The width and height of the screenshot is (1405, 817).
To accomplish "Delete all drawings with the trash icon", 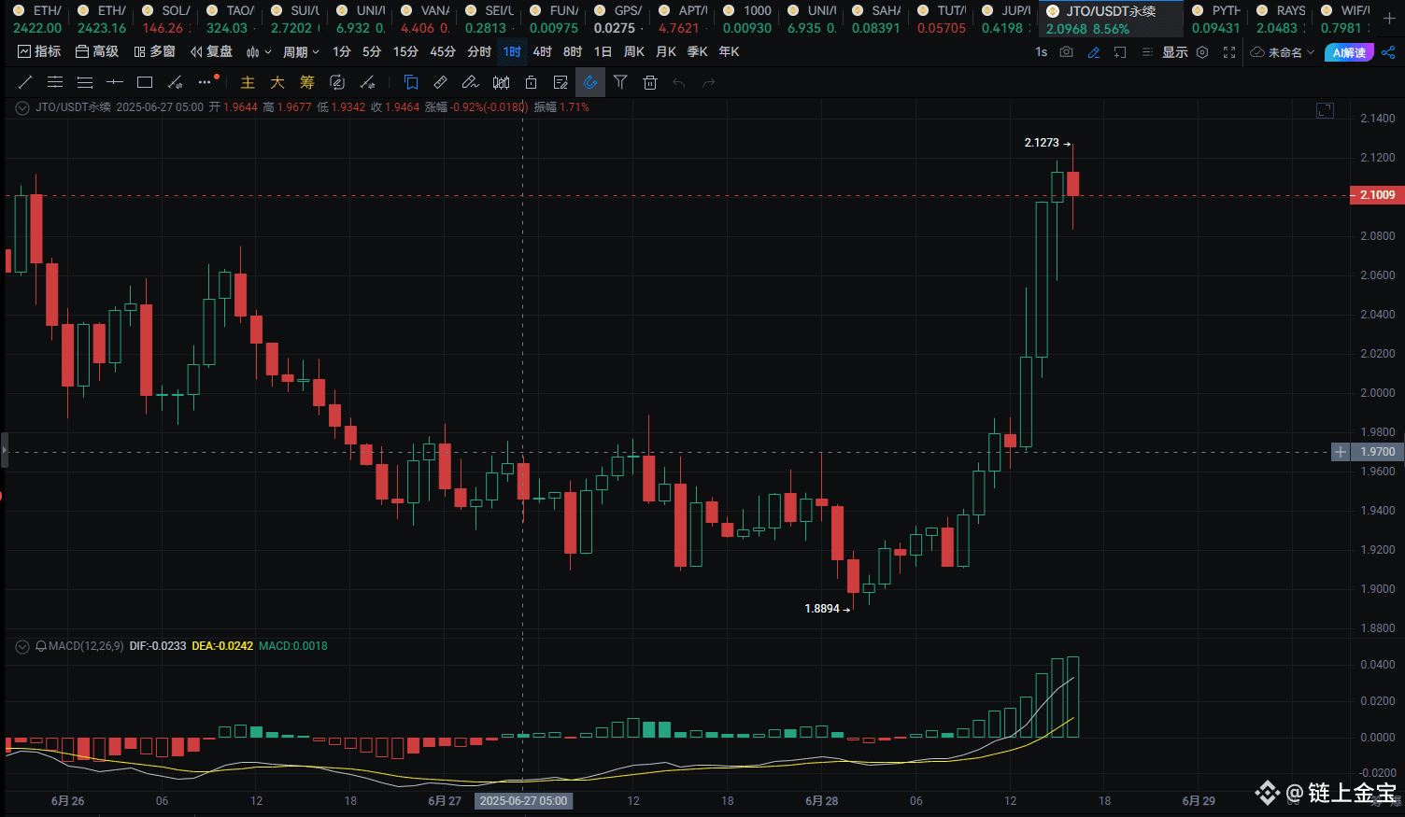I will click(650, 82).
